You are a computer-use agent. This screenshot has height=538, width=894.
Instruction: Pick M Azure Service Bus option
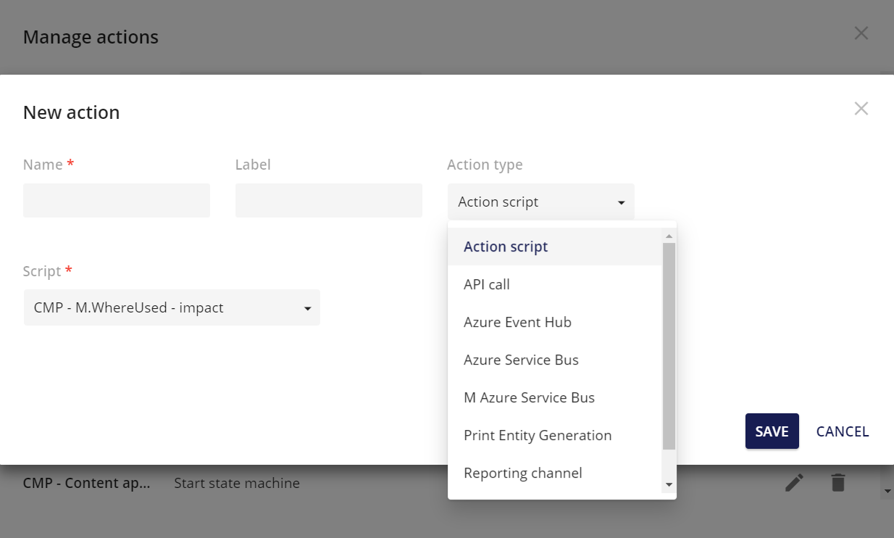pyautogui.click(x=529, y=397)
